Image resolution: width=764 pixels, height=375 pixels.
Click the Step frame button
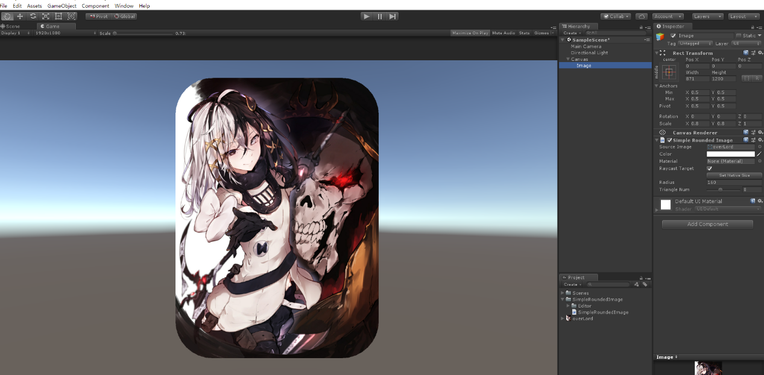click(393, 16)
